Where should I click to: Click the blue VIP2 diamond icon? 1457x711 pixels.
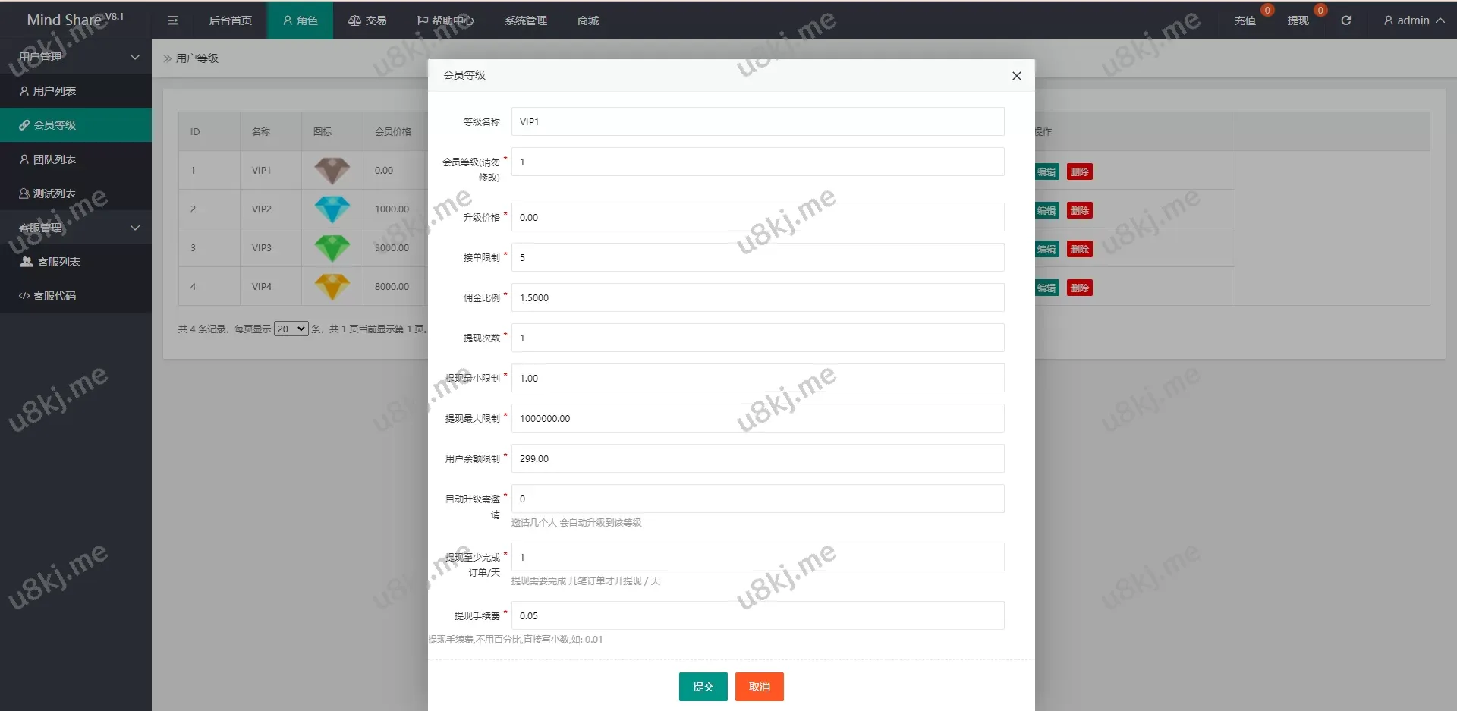click(x=332, y=209)
